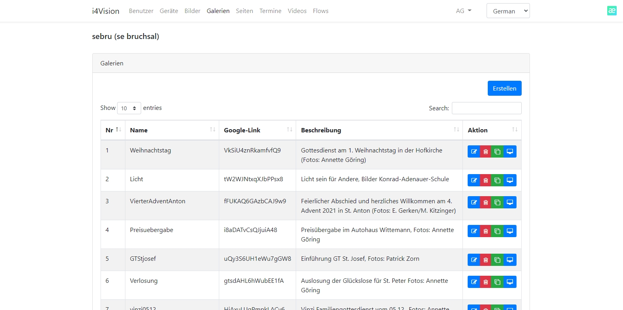Sort table by Google-Link column
Screen dimensions: 623x310
(x=257, y=130)
